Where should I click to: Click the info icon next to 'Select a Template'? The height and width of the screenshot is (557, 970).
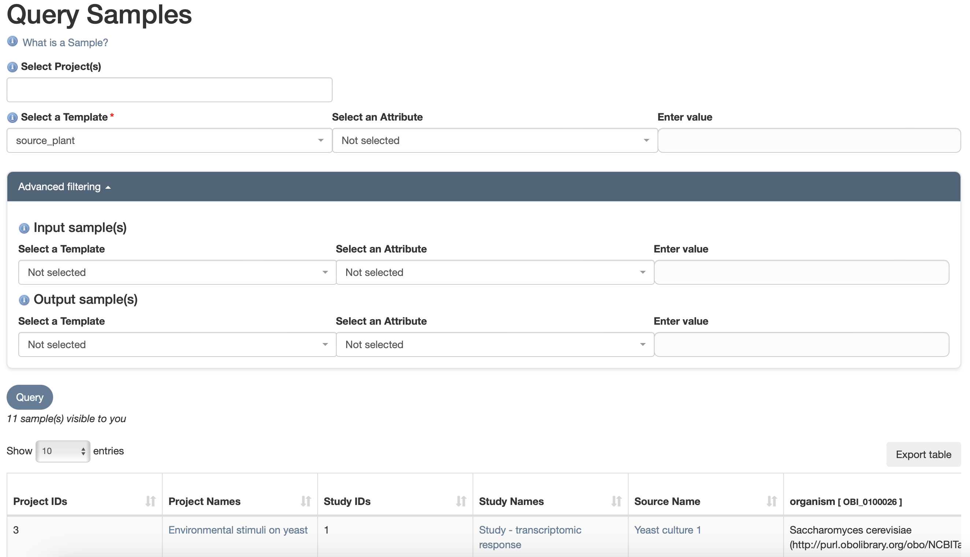[12, 117]
